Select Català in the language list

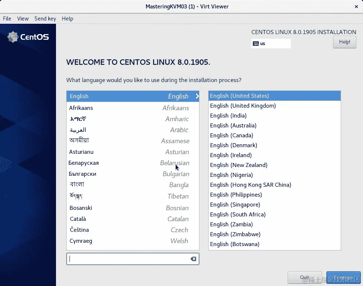133,219
